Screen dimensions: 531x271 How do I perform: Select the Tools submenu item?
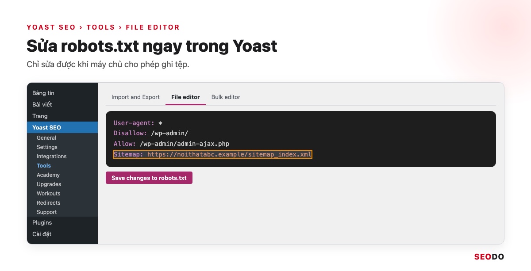pyautogui.click(x=62, y=166)
